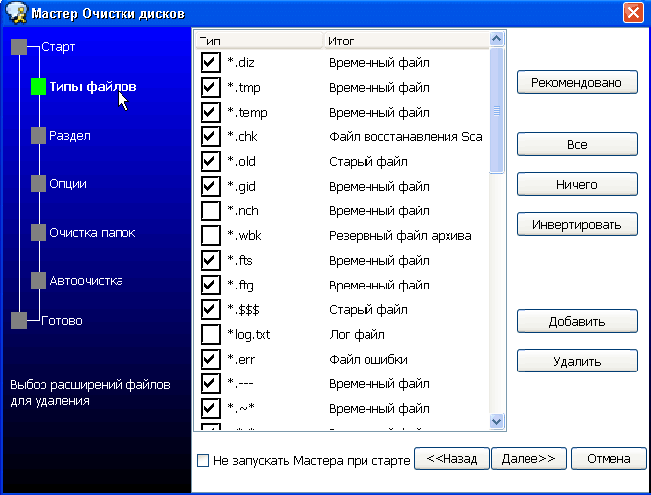Uncheck the *.--- file type checkbox
Image resolution: width=651 pixels, height=495 pixels.
click(210, 383)
